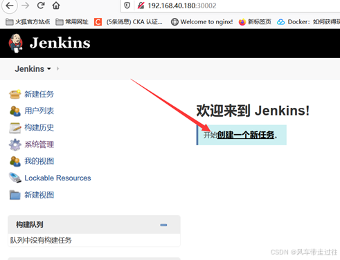Open 新建任务 in the sidebar
The height and width of the screenshot is (260, 340).
(39, 94)
